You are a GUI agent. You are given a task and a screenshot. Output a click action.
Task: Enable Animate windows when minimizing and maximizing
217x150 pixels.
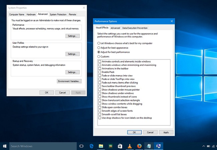[99, 65]
